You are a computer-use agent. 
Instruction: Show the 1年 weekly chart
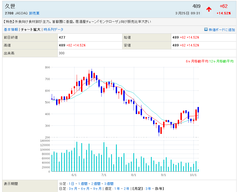point(117,188)
